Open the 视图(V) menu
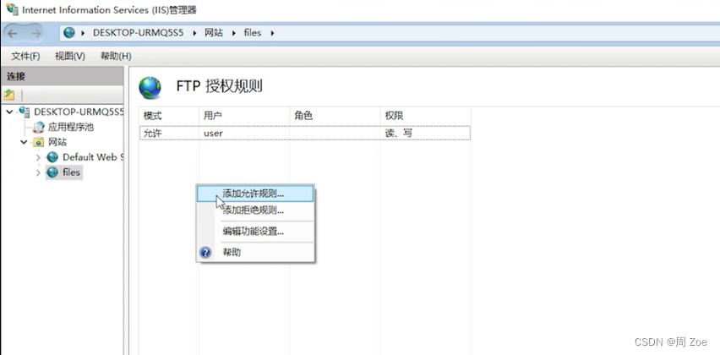 click(70, 56)
